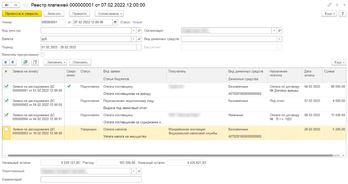Open the Заполнить dropdown menu

tap(55, 62)
